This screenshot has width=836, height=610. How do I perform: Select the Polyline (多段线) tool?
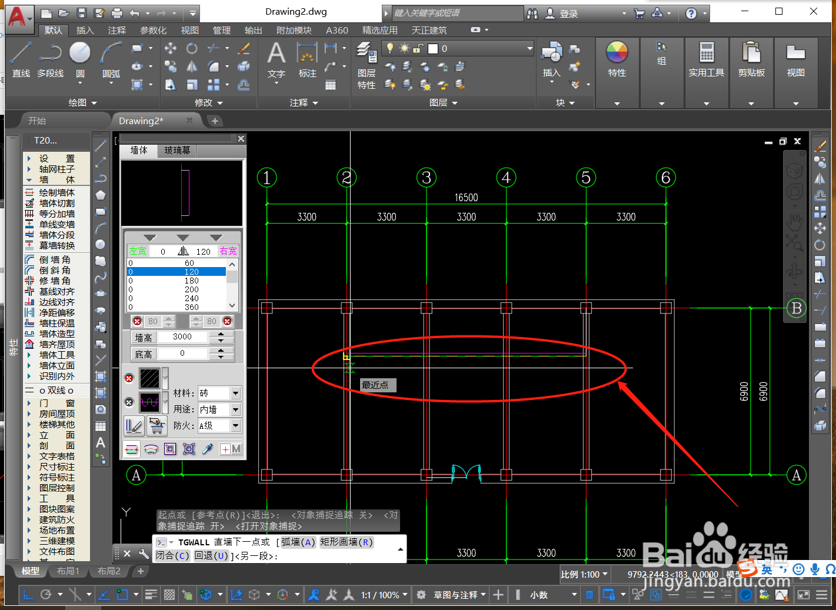tap(50, 59)
